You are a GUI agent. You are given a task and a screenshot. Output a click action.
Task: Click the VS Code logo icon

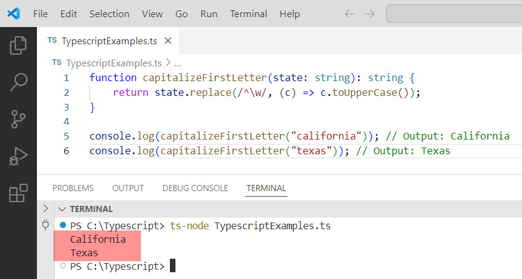(14, 14)
